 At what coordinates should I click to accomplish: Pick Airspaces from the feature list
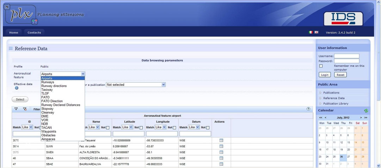[63, 139]
